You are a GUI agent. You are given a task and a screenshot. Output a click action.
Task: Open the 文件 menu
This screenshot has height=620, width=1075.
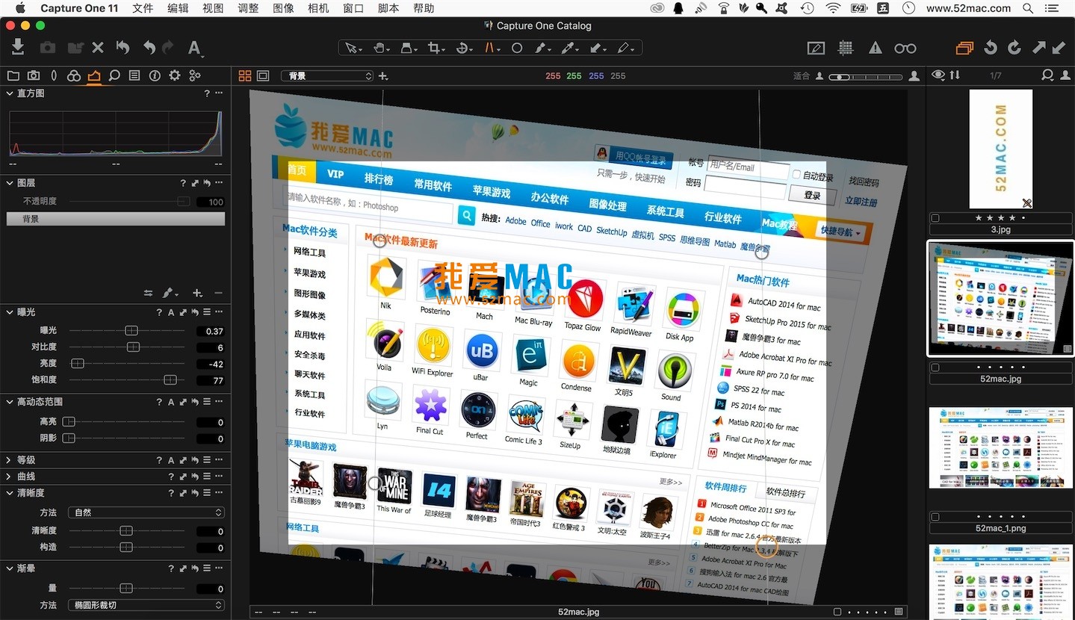point(143,8)
